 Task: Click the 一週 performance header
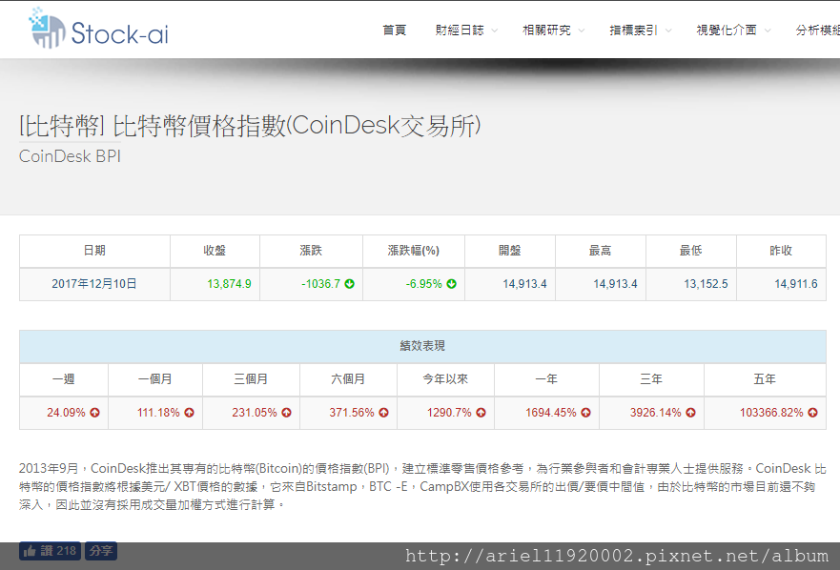(64, 379)
